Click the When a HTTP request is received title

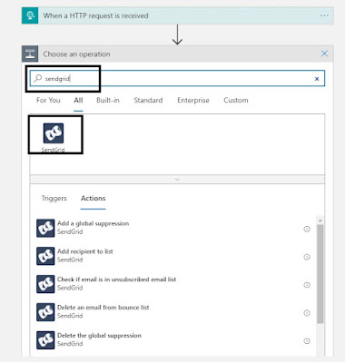95,15
